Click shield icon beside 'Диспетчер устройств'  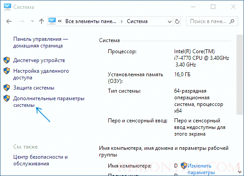[x=7, y=60]
